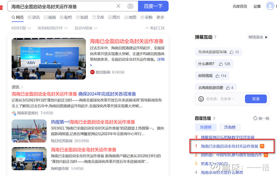Open the 百度热搜 section header
The width and height of the screenshot is (277, 176).
205,118
